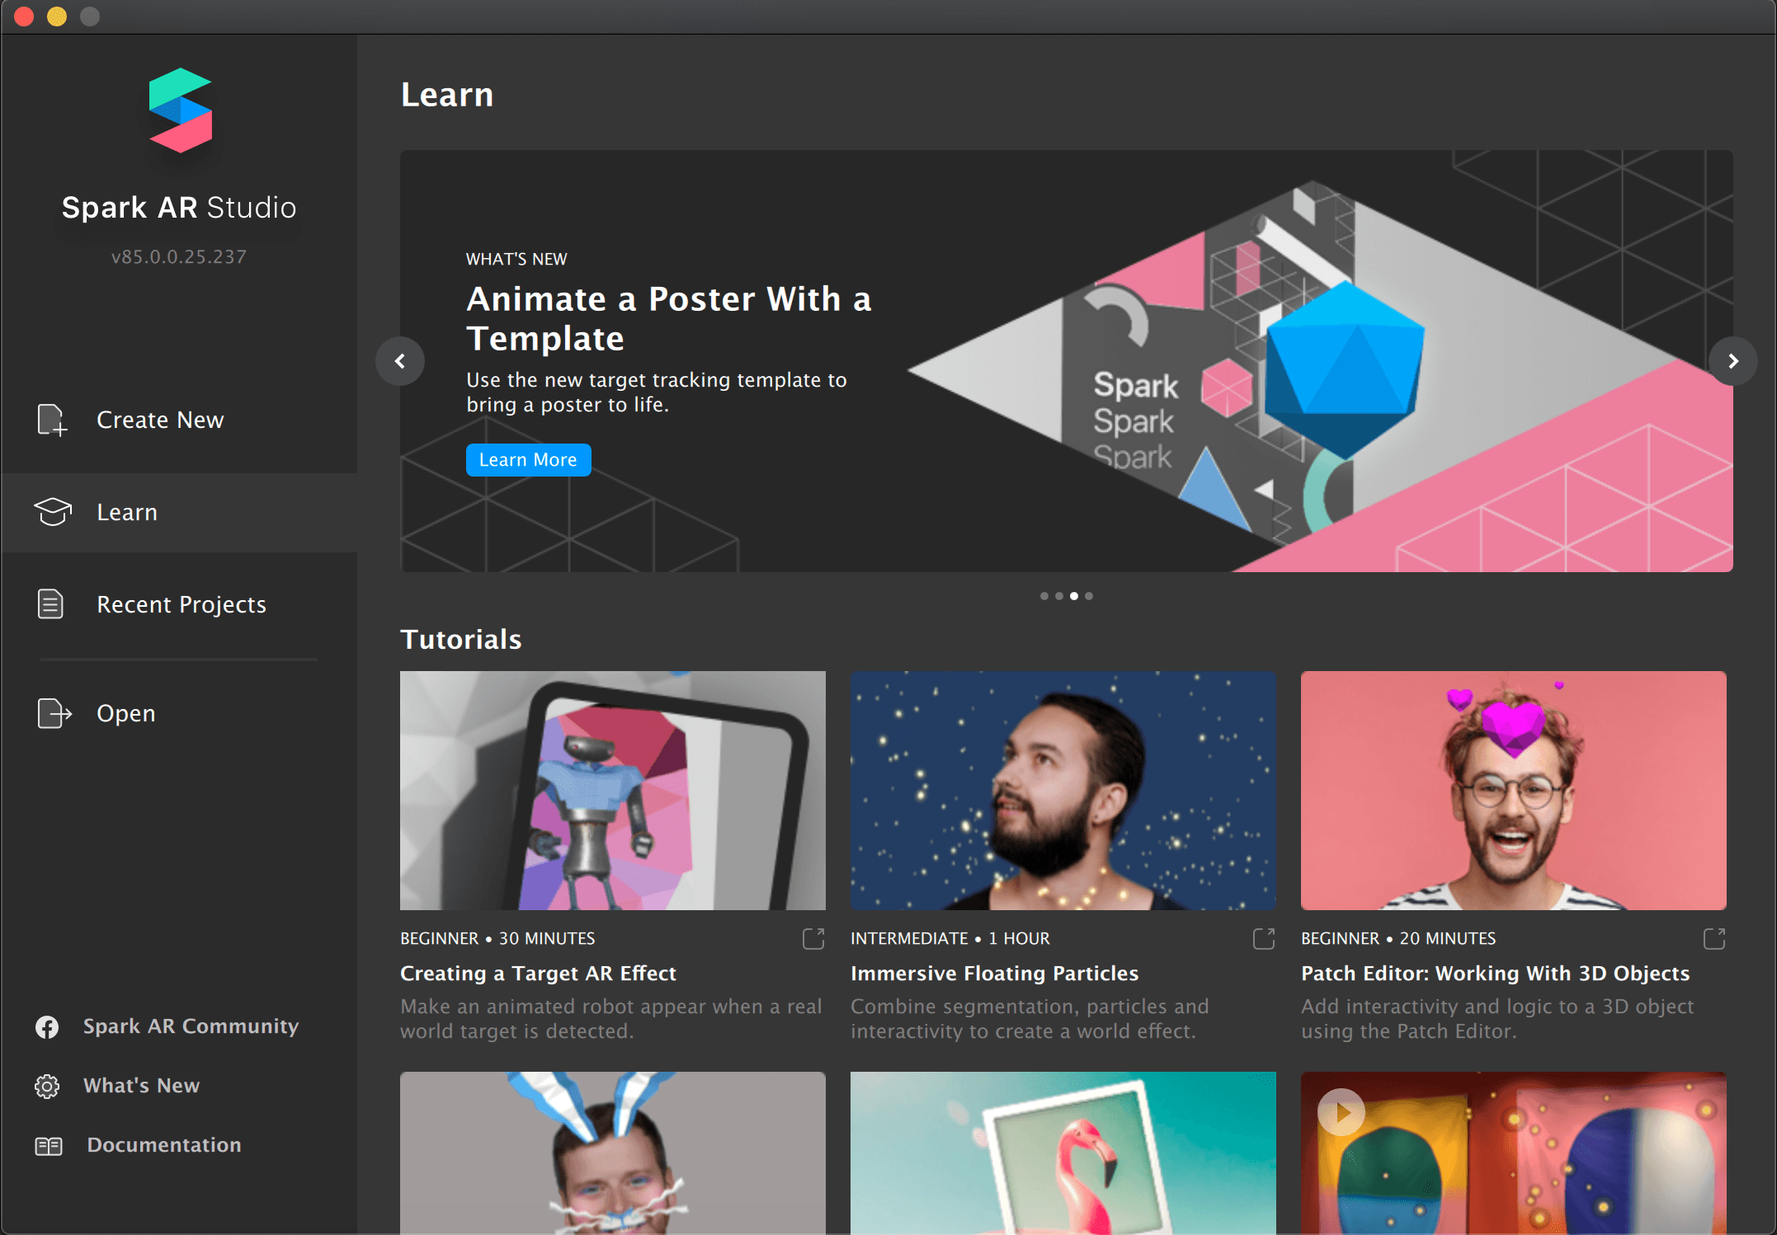Screen dimensions: 1777x1235
Task: Open What's New link
Action: coord(141,1086)
